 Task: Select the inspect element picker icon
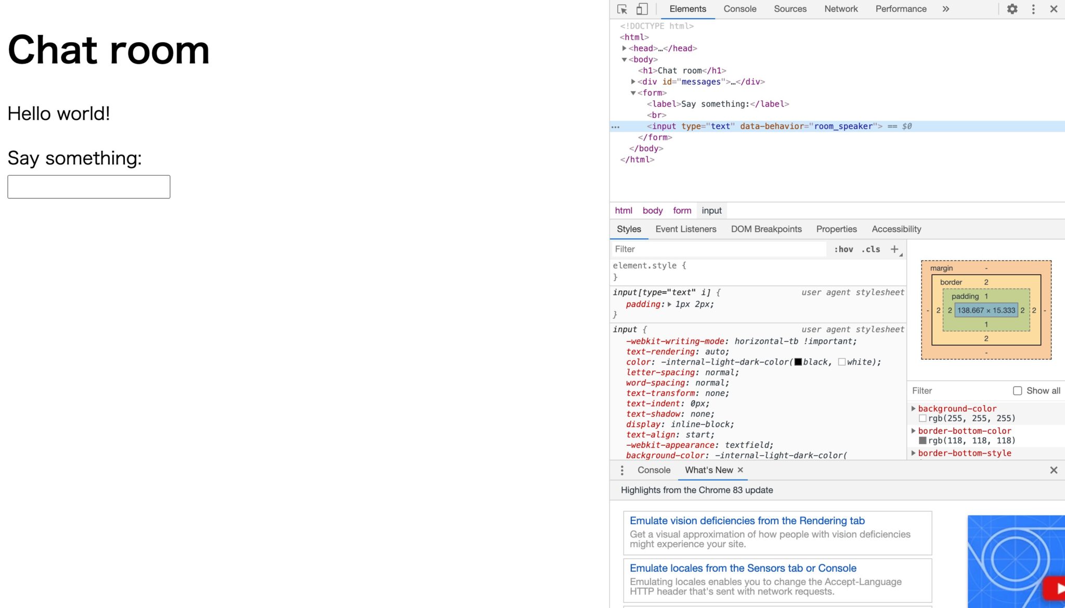click(x=622, y=9)
